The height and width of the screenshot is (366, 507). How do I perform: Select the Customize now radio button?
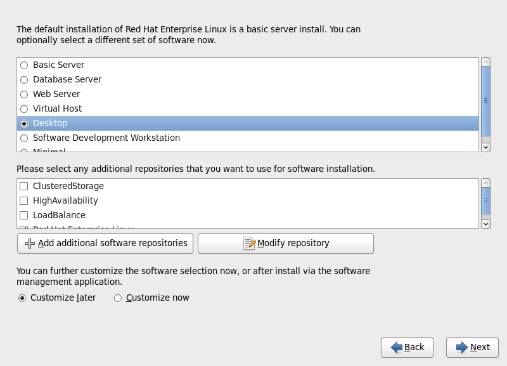click(x=118, y=298)
